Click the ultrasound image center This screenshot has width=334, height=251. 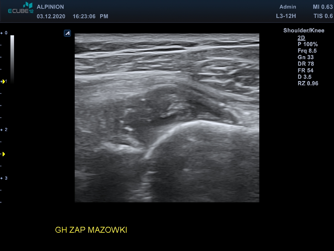167,118
